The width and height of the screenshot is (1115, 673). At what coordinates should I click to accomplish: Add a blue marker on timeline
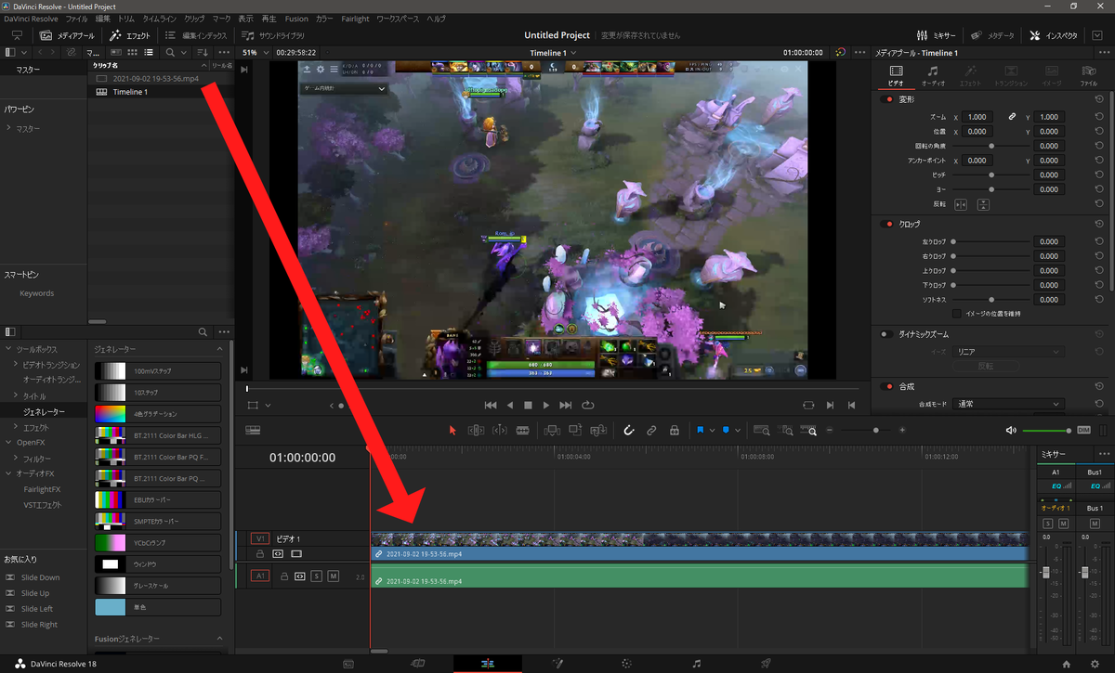(726, 431)
